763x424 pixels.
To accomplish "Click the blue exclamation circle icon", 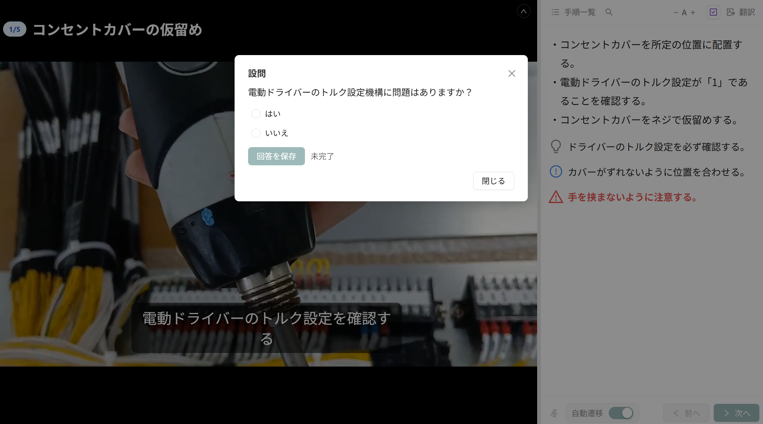I will tap(556, 172).
